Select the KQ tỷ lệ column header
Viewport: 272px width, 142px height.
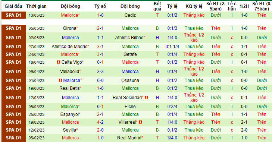[194, 6]
